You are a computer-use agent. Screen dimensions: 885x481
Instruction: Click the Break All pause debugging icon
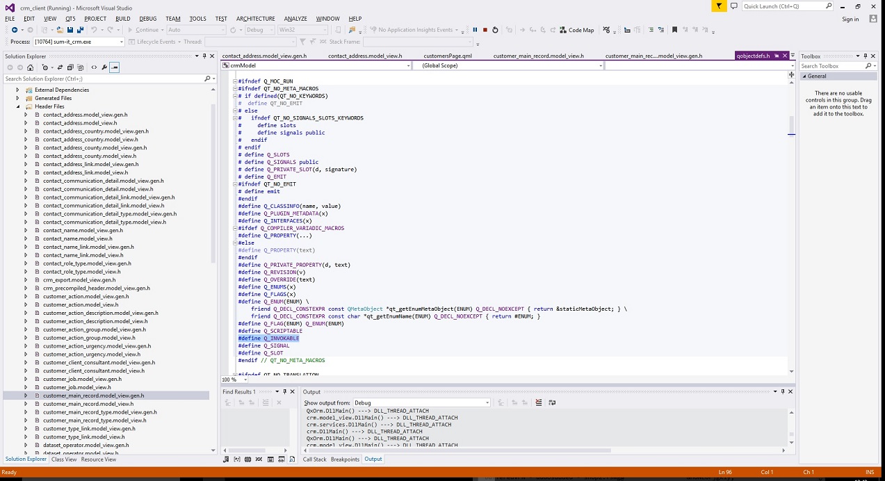[x=475, y=30]
